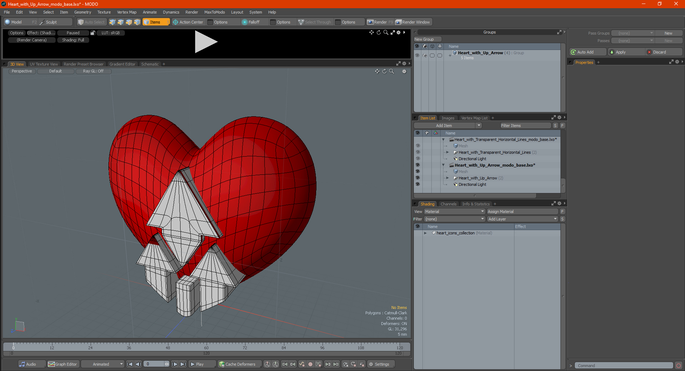Switch to UV Texture View tab
The width and height of the screenshot is (685, 371).
click(x=44, y=64)
